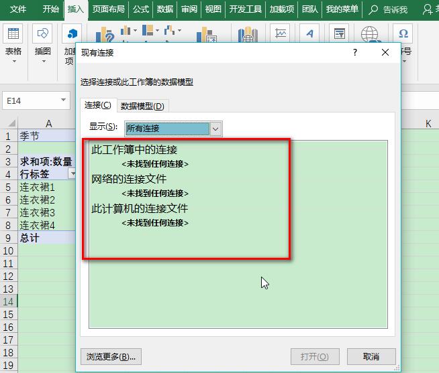
Task: Expand the Name Box dropdown next to E14
Action: [x=64, y=100]
